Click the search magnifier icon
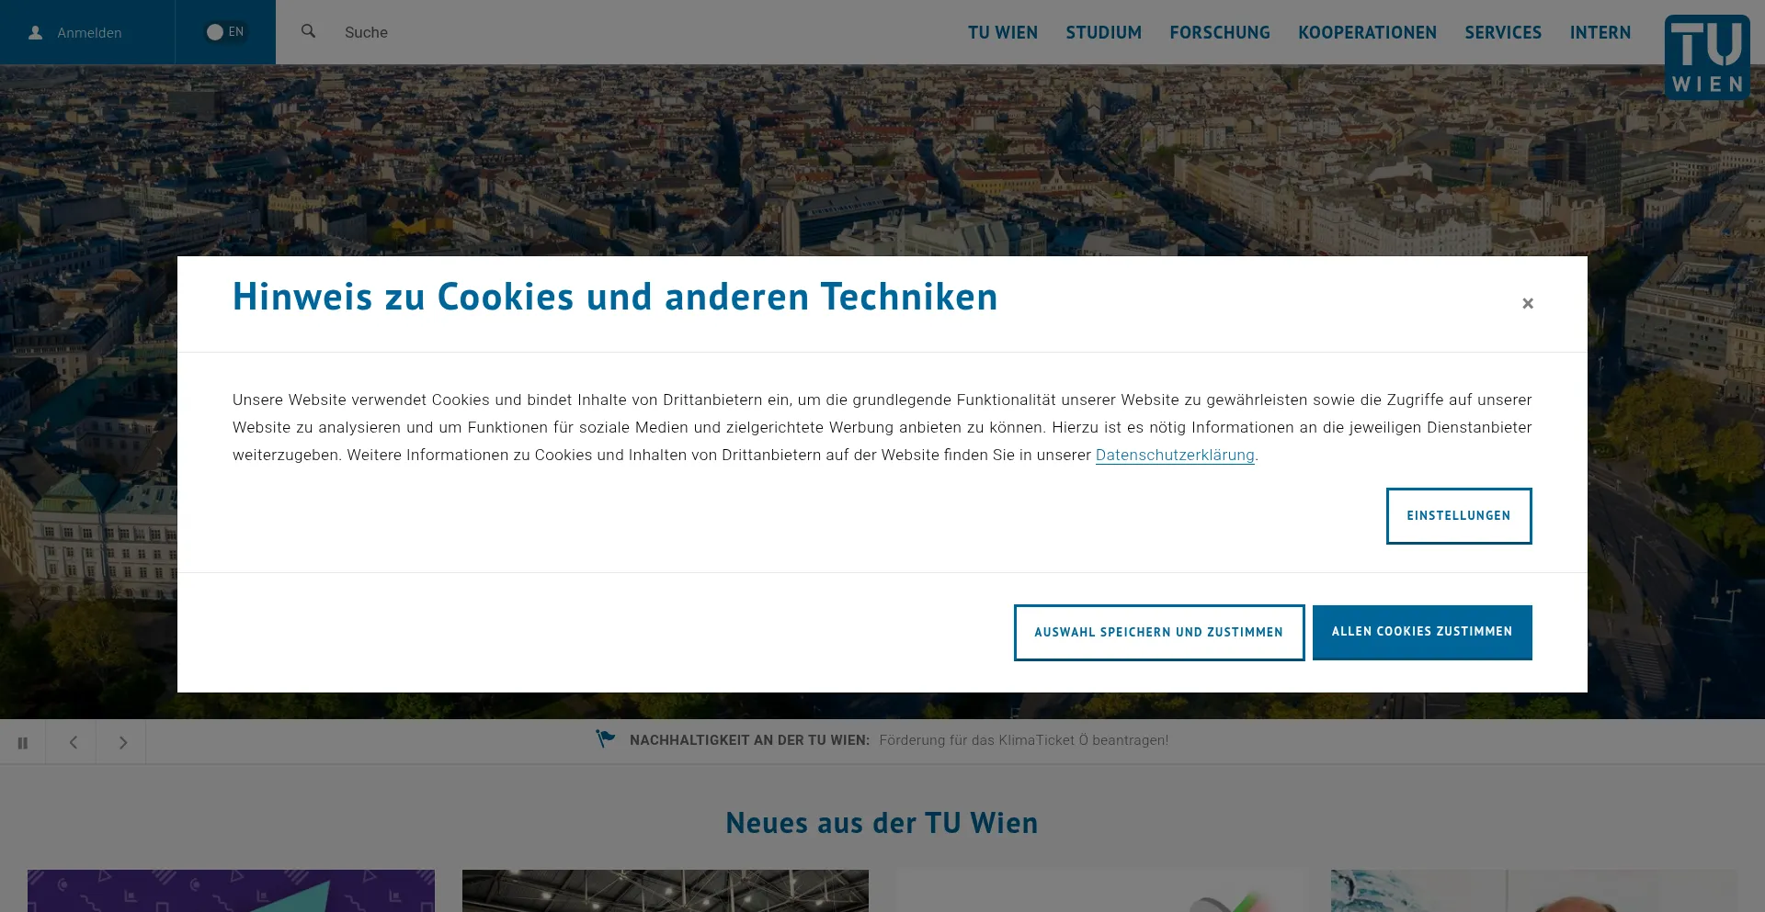Viewport: 1765px width, 912px height. 309,31
